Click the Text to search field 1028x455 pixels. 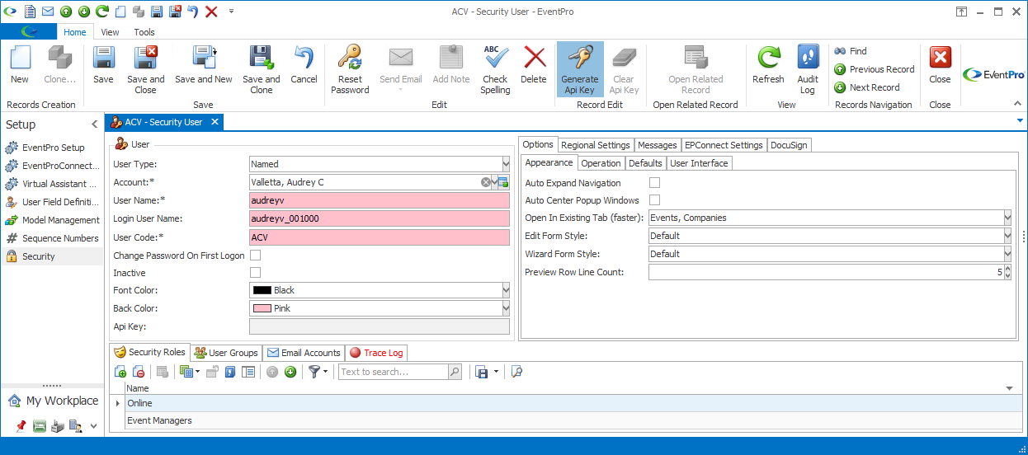(394, 372)
